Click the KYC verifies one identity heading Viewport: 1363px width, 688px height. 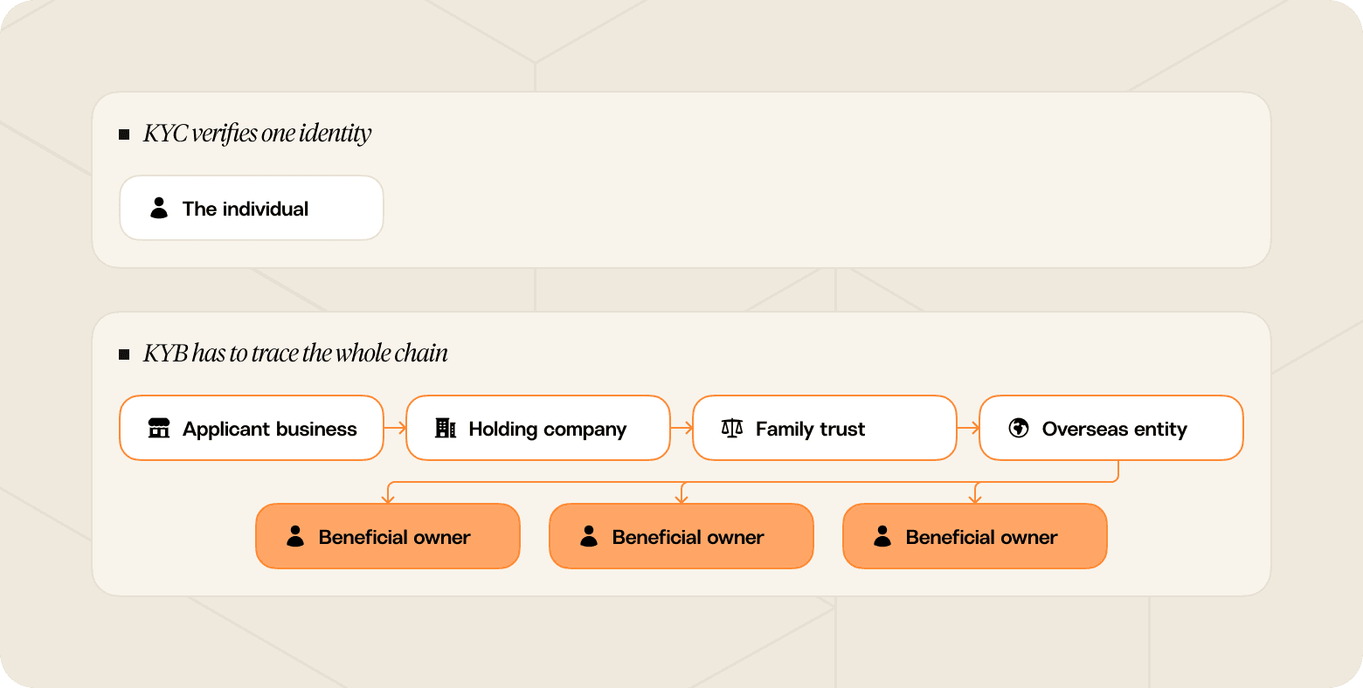pyautogui.click(x=258, y=134)
